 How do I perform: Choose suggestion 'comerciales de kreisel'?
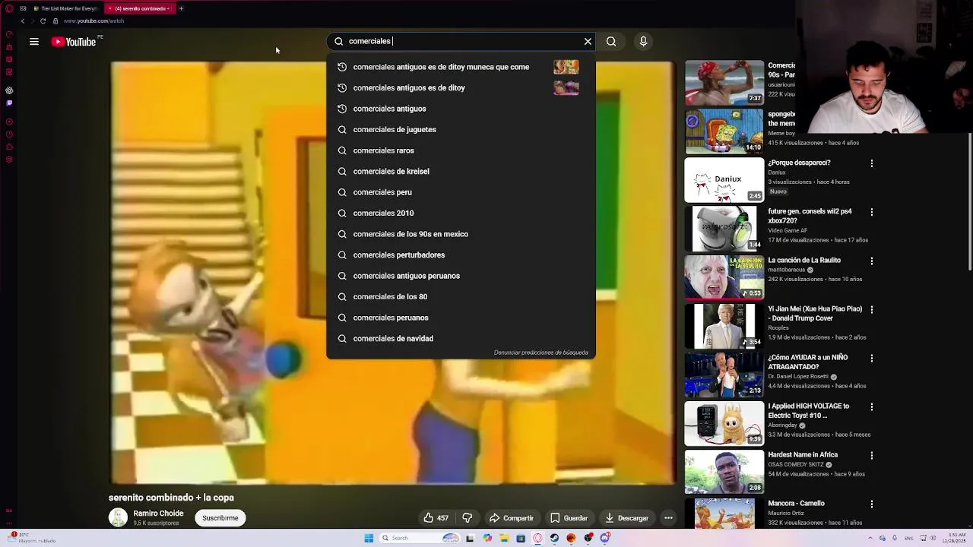click(x=461, y=171)
